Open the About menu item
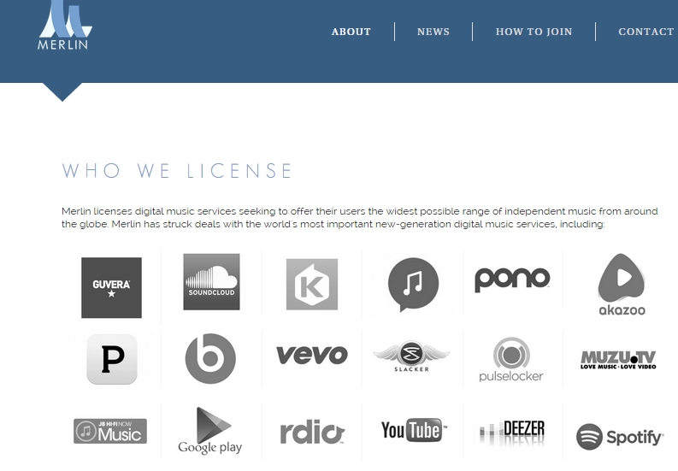This screenshot has height=471, width=678. click(351, 32)
